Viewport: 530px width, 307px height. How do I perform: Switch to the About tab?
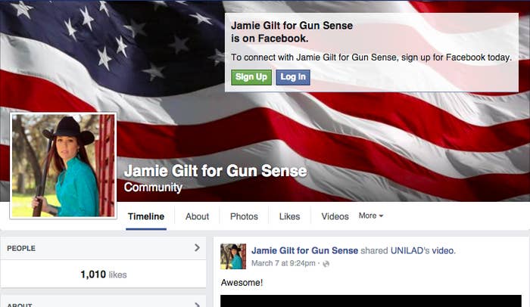pos(197,216)
